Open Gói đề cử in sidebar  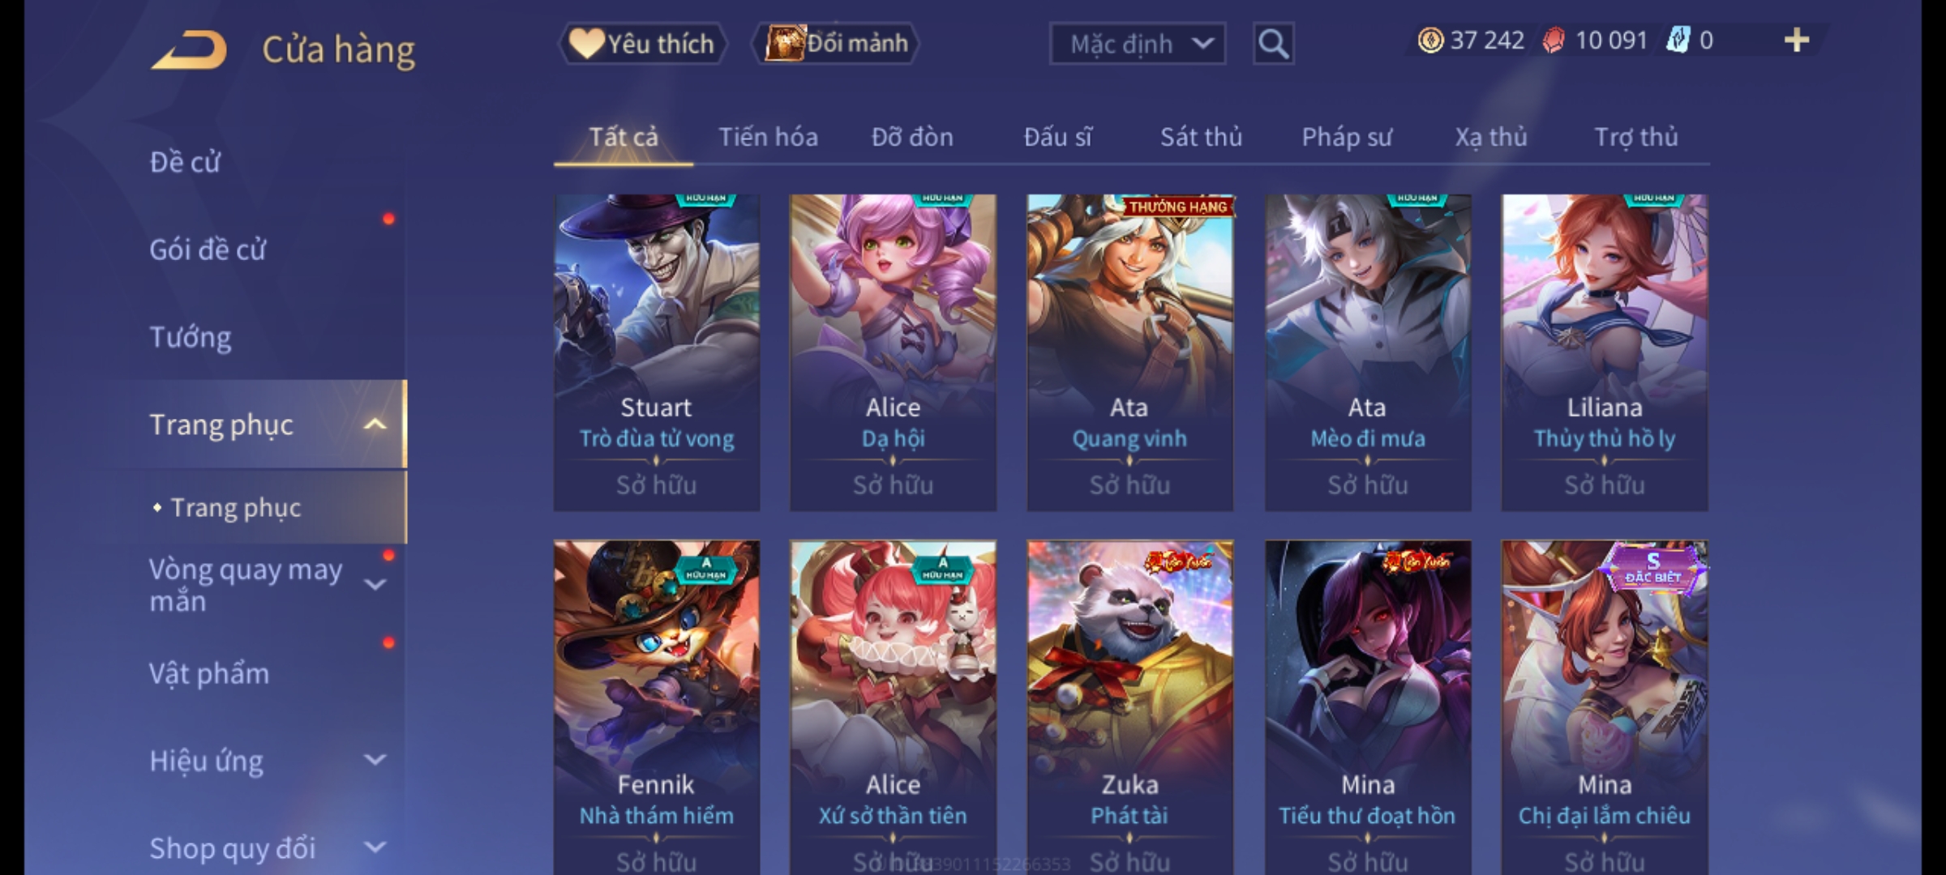coord(208,250)
